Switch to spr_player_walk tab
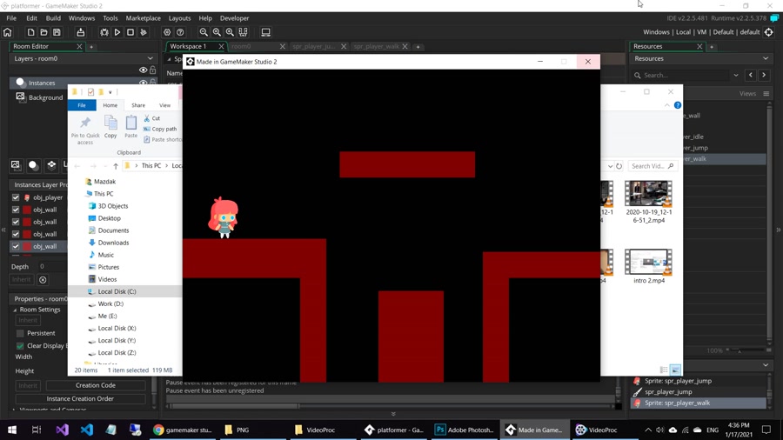783x440 pixels. point(376,46)
